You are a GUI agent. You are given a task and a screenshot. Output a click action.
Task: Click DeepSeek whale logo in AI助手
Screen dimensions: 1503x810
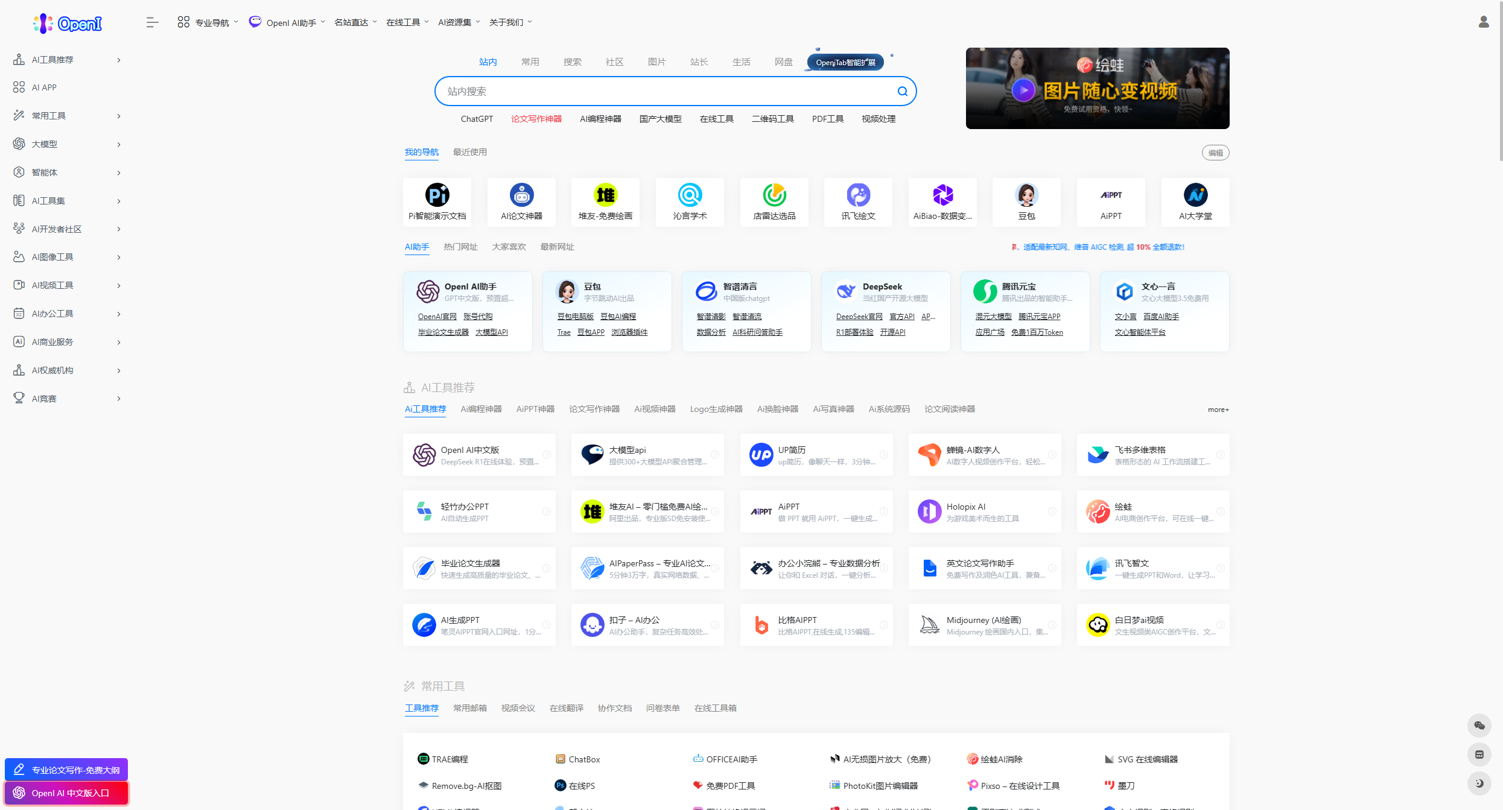point(846,291)
